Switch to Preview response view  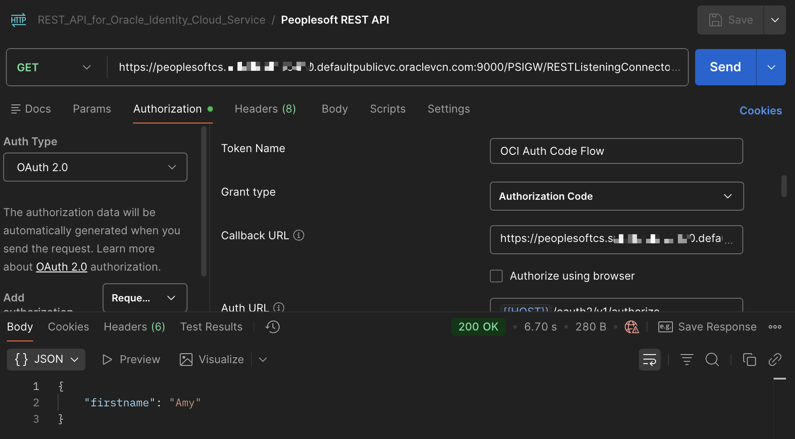[x=131, y=360]
